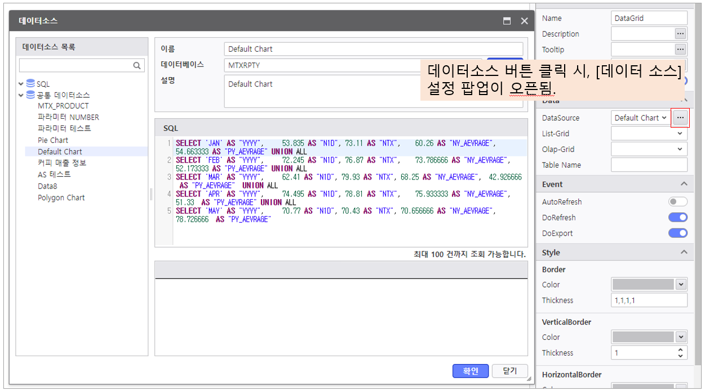Click SQL line 1 in the editor
This screenshot has width=705, height=391.
coord(350,147)
